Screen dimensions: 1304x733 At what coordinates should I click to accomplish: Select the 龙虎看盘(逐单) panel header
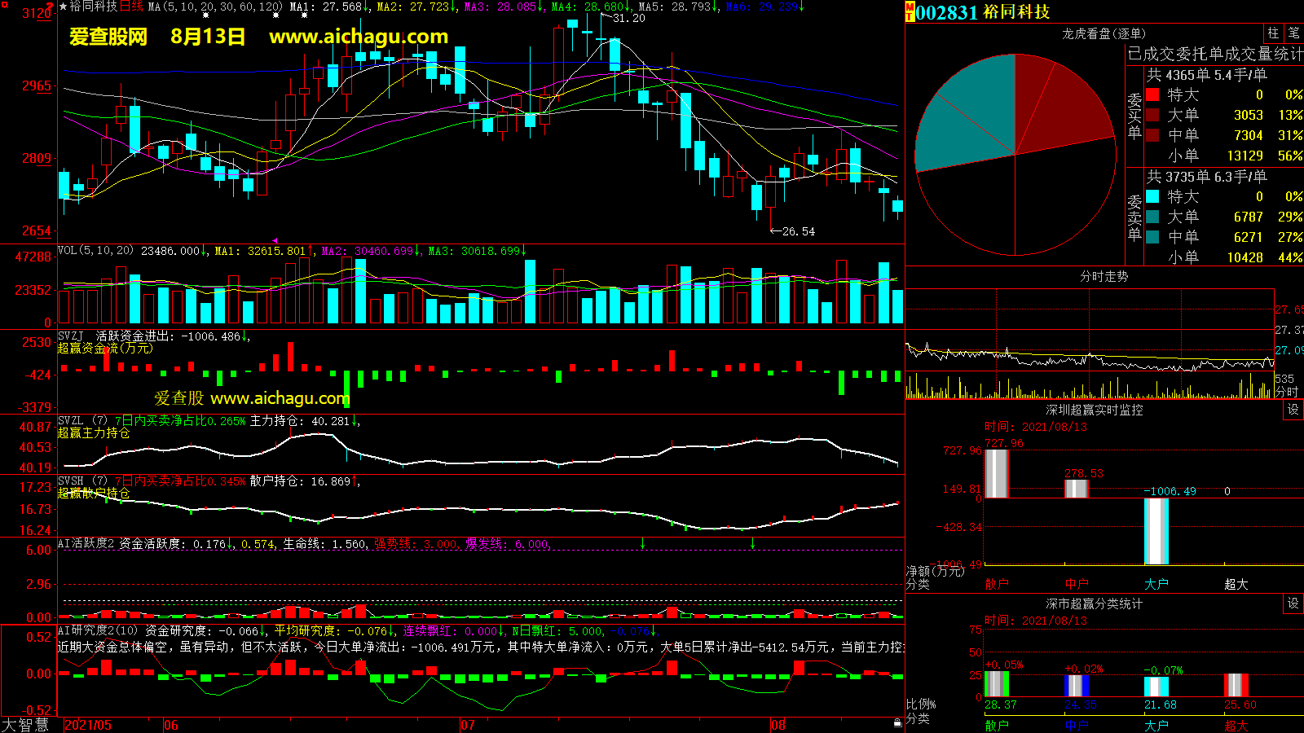[x=1104, y=33]
